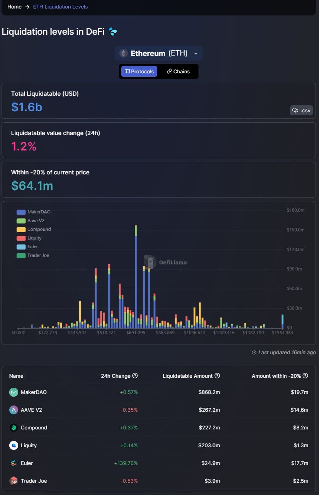Click the Compound protocol logo icon
The image size is (319, 495).
14,428
